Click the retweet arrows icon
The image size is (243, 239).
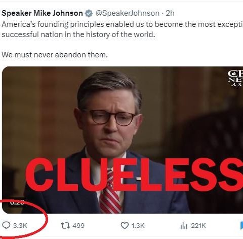65,225
